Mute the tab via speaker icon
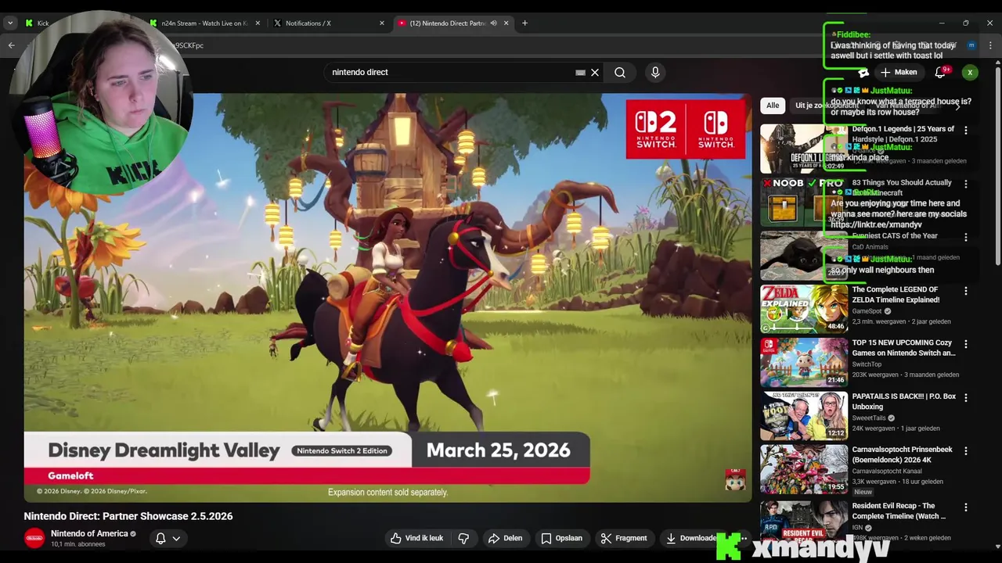Screen dimensions: 1002x563 [x=493, y=23]
